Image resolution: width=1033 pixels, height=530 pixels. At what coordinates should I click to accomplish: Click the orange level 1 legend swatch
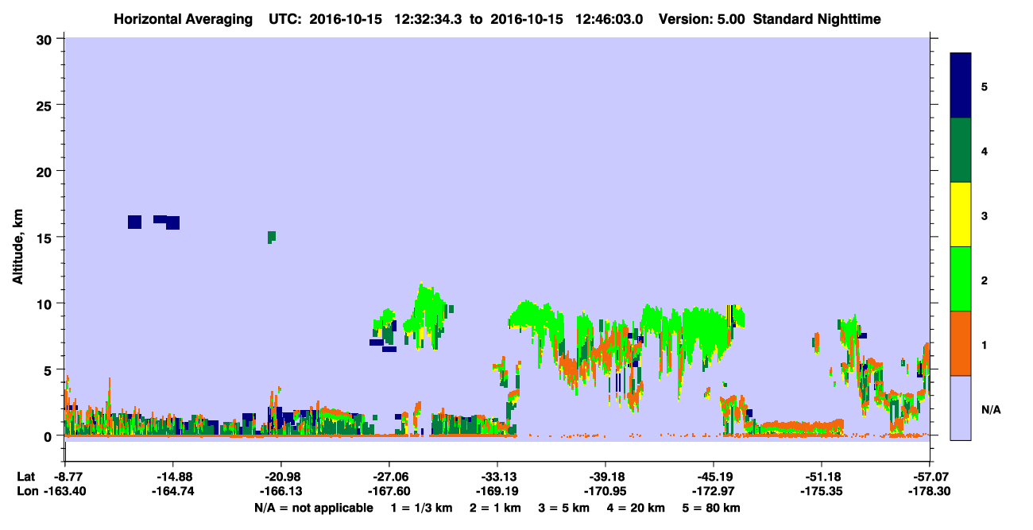(961, 343)
